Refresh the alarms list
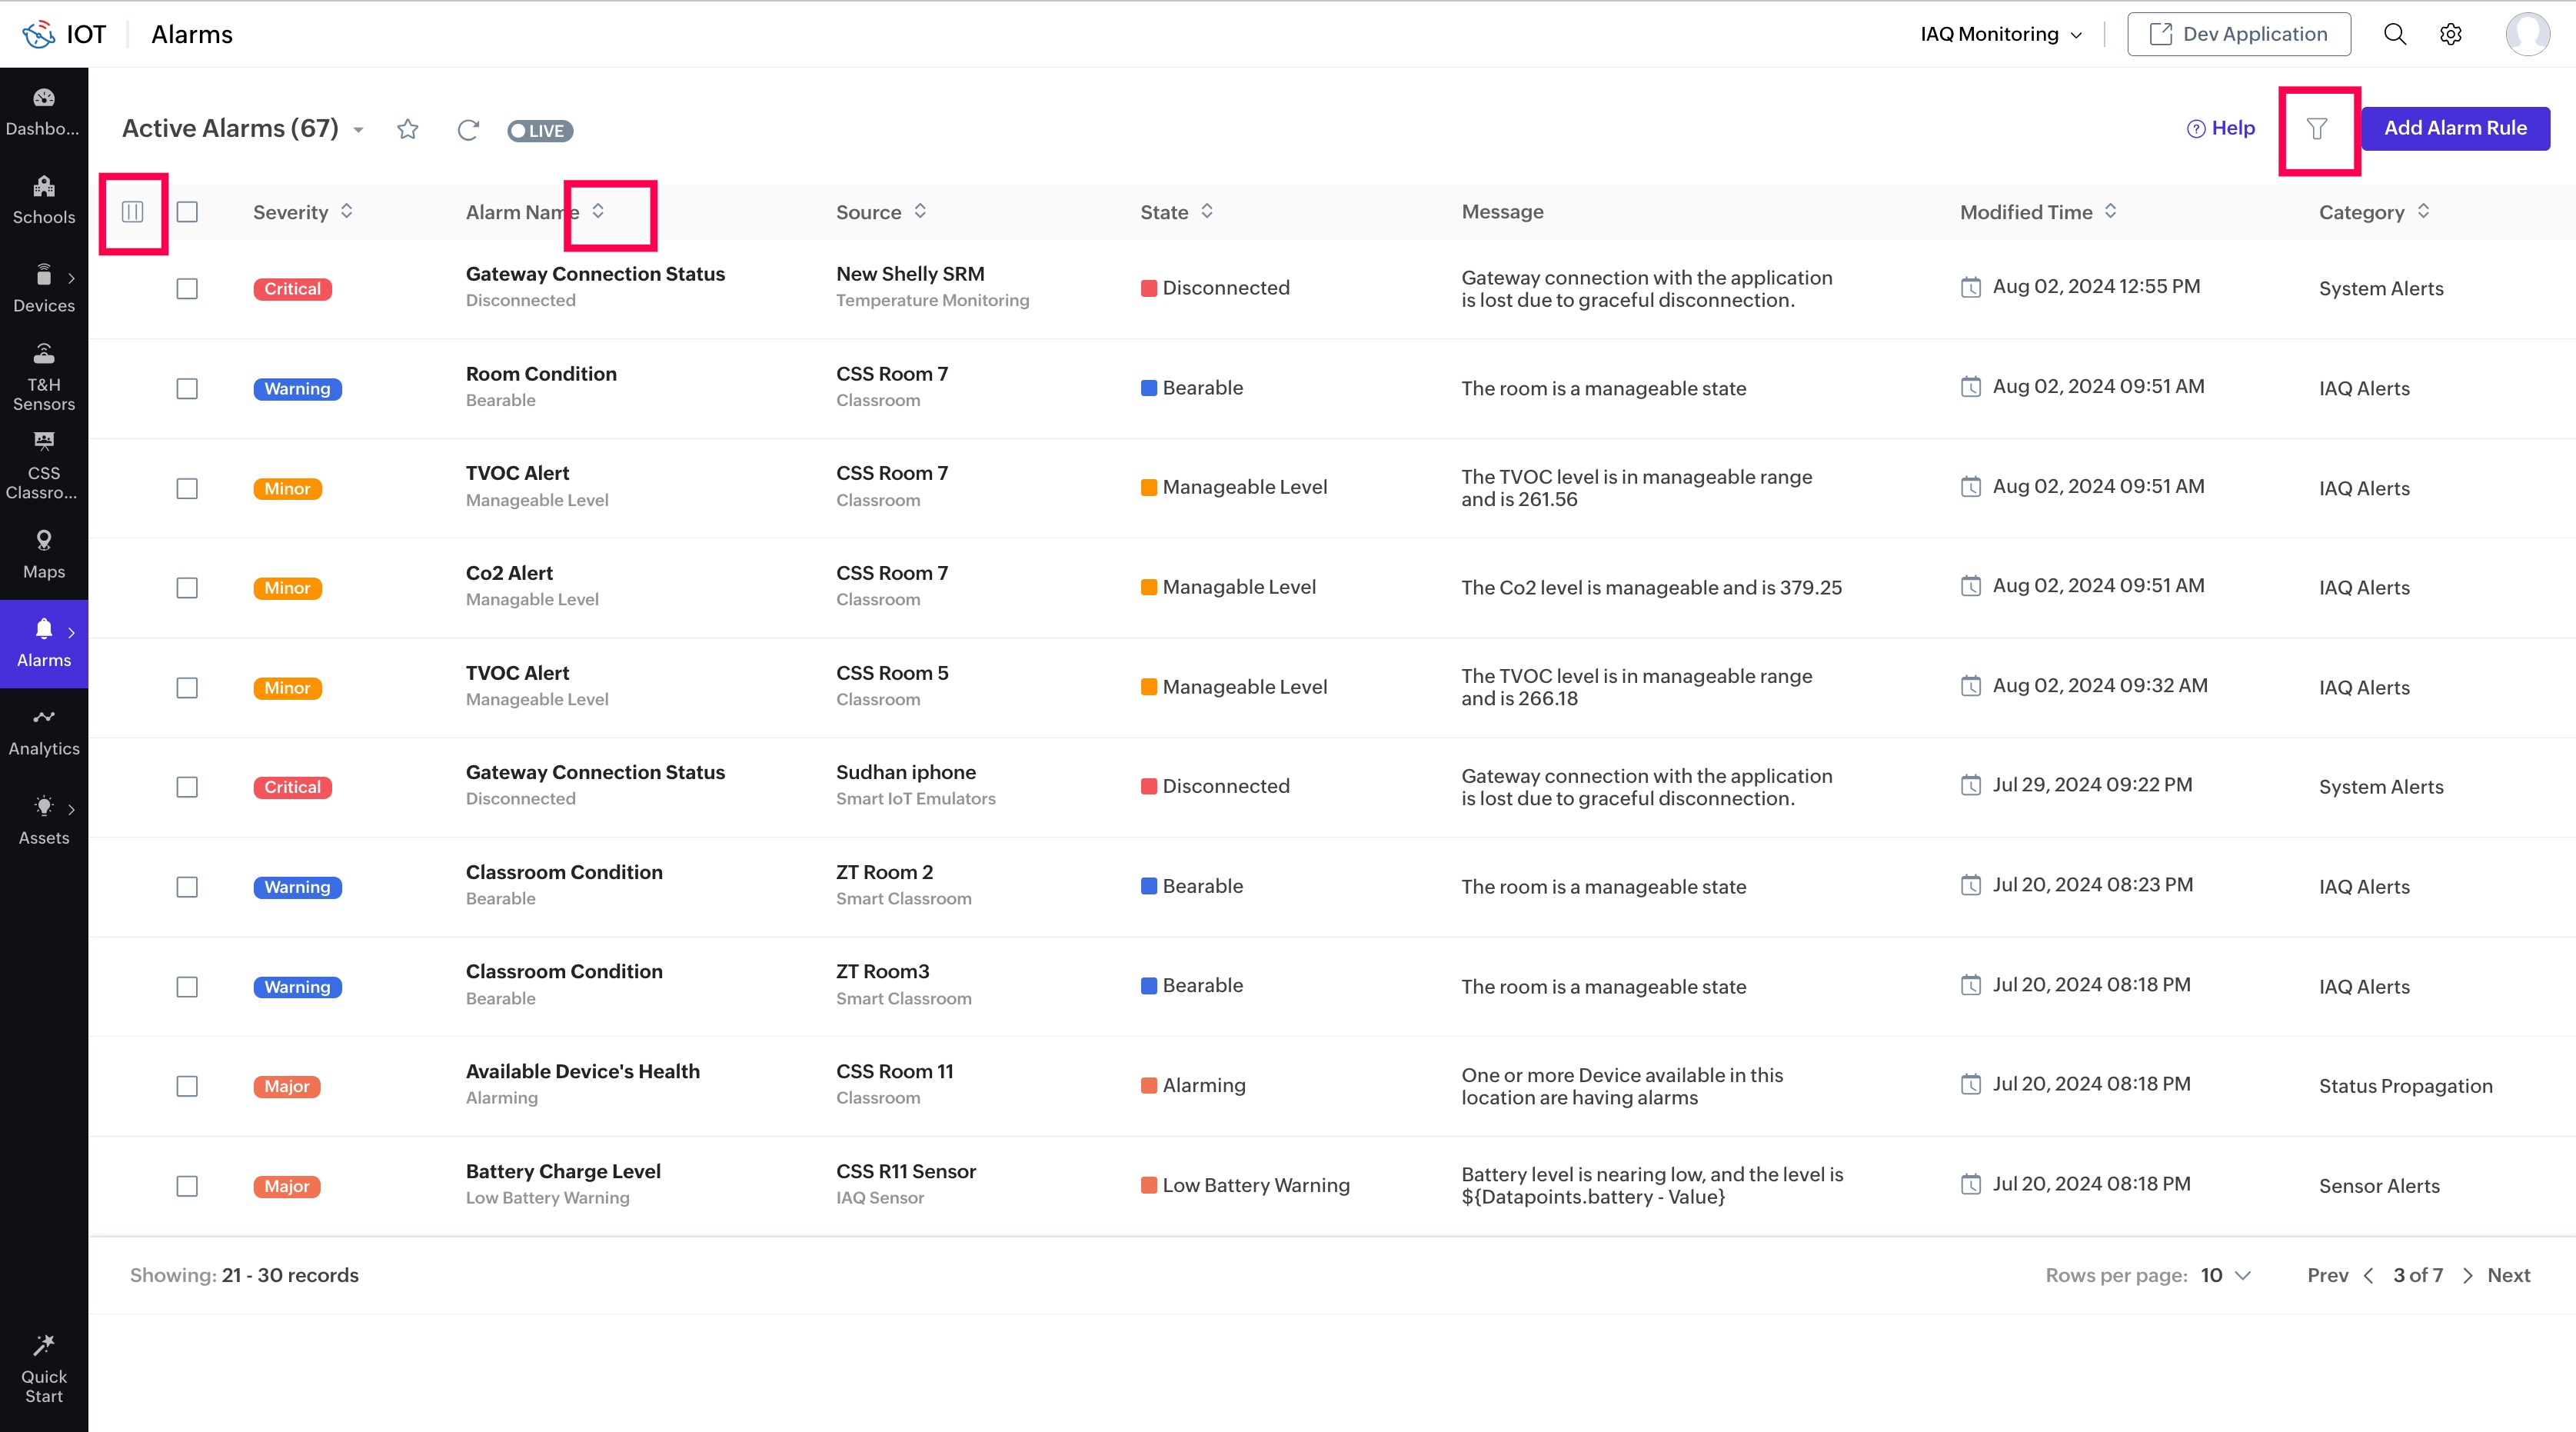This screenshot has height=1432, width=2576. coord(468,130)
